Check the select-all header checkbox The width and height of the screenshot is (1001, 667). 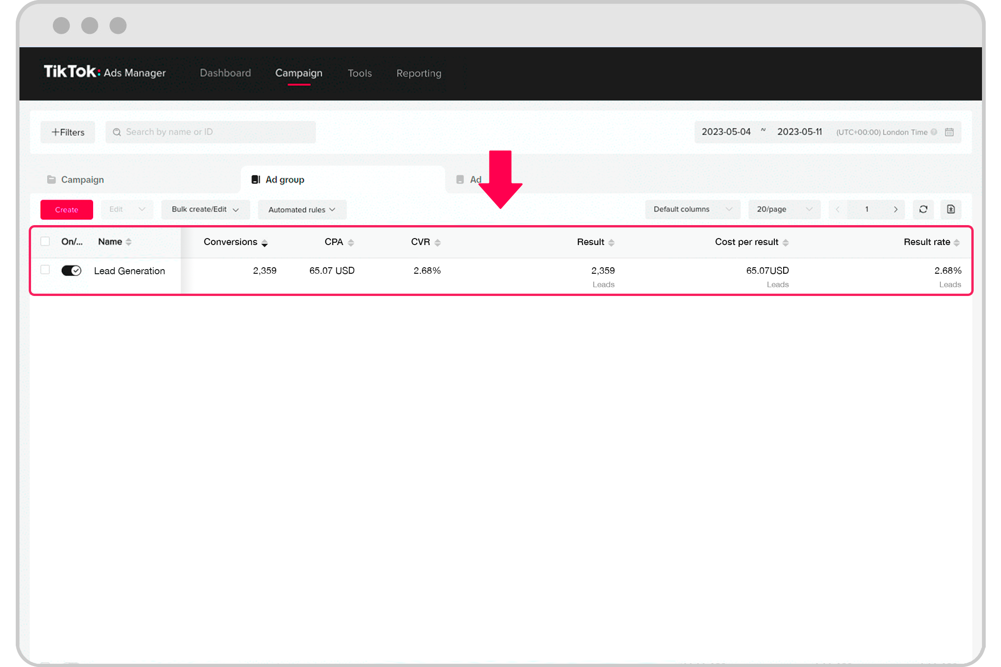click(45, 241)
